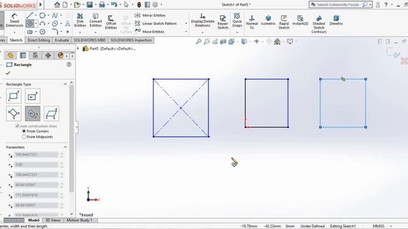Click Normal To view
This screenshot has width=408, height=229.
pos(252,22)
